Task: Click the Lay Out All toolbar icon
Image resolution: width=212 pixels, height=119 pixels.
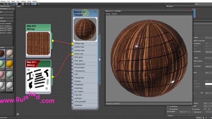Action: tap(26, 4)
